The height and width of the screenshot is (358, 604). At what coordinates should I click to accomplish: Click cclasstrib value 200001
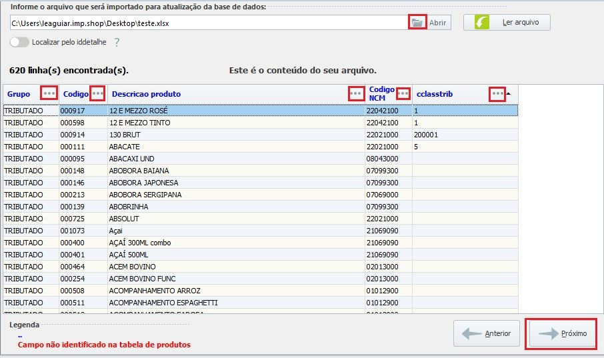coord(465,135)
